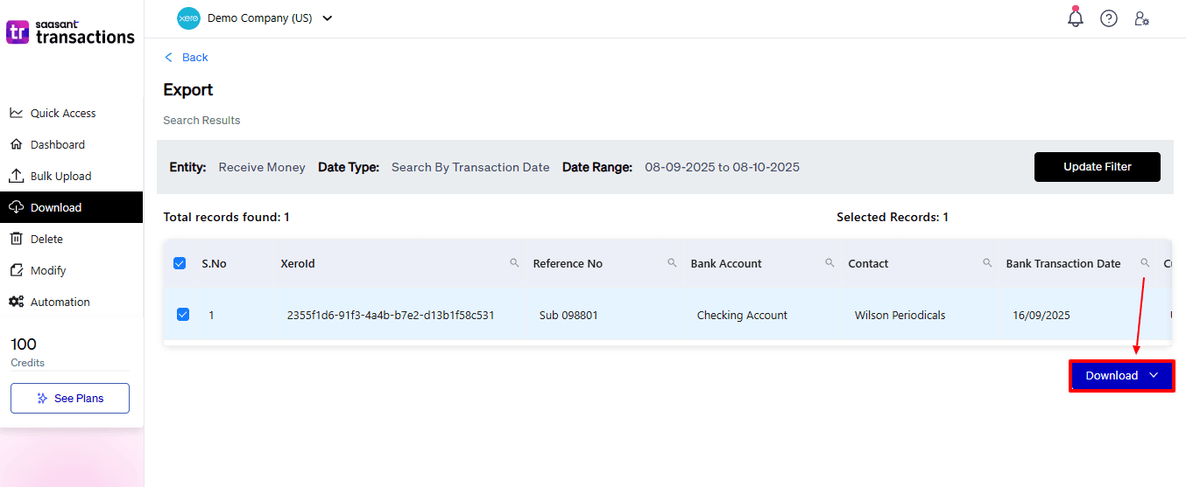Open the help question mark icon
1186x487 pixels.
(1109, 18)
